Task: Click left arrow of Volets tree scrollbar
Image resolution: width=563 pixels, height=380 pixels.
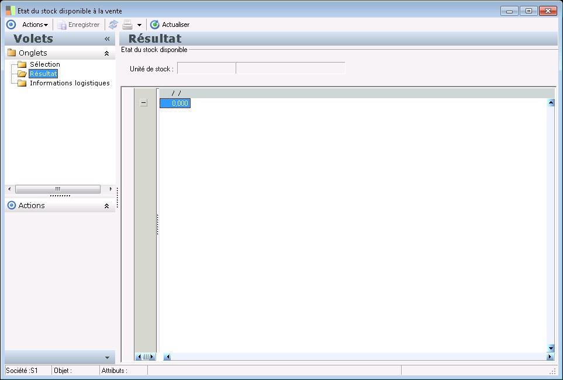Action: [x=9, y=189]
